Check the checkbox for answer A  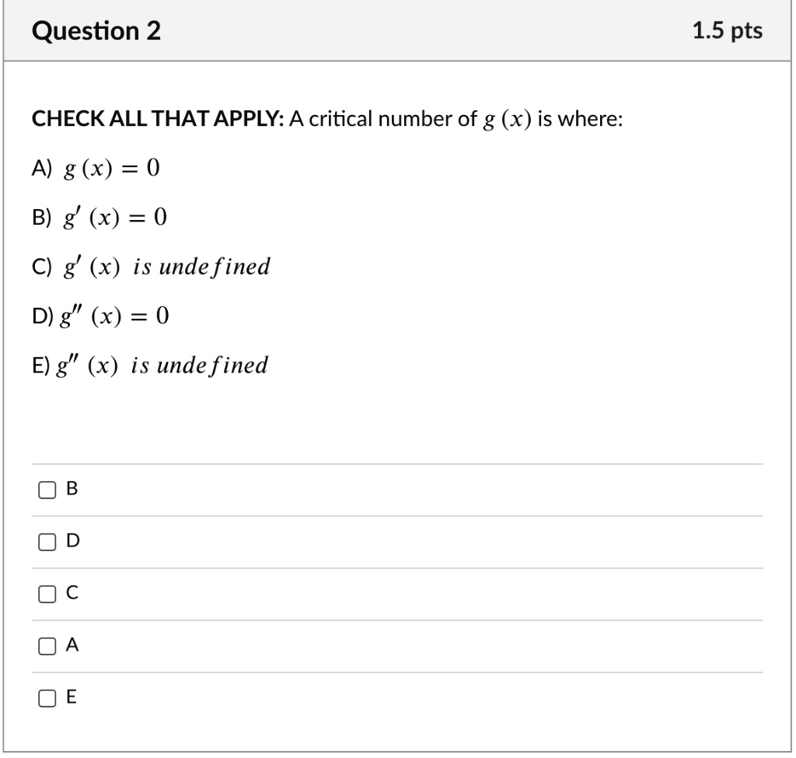coord(47,645)
